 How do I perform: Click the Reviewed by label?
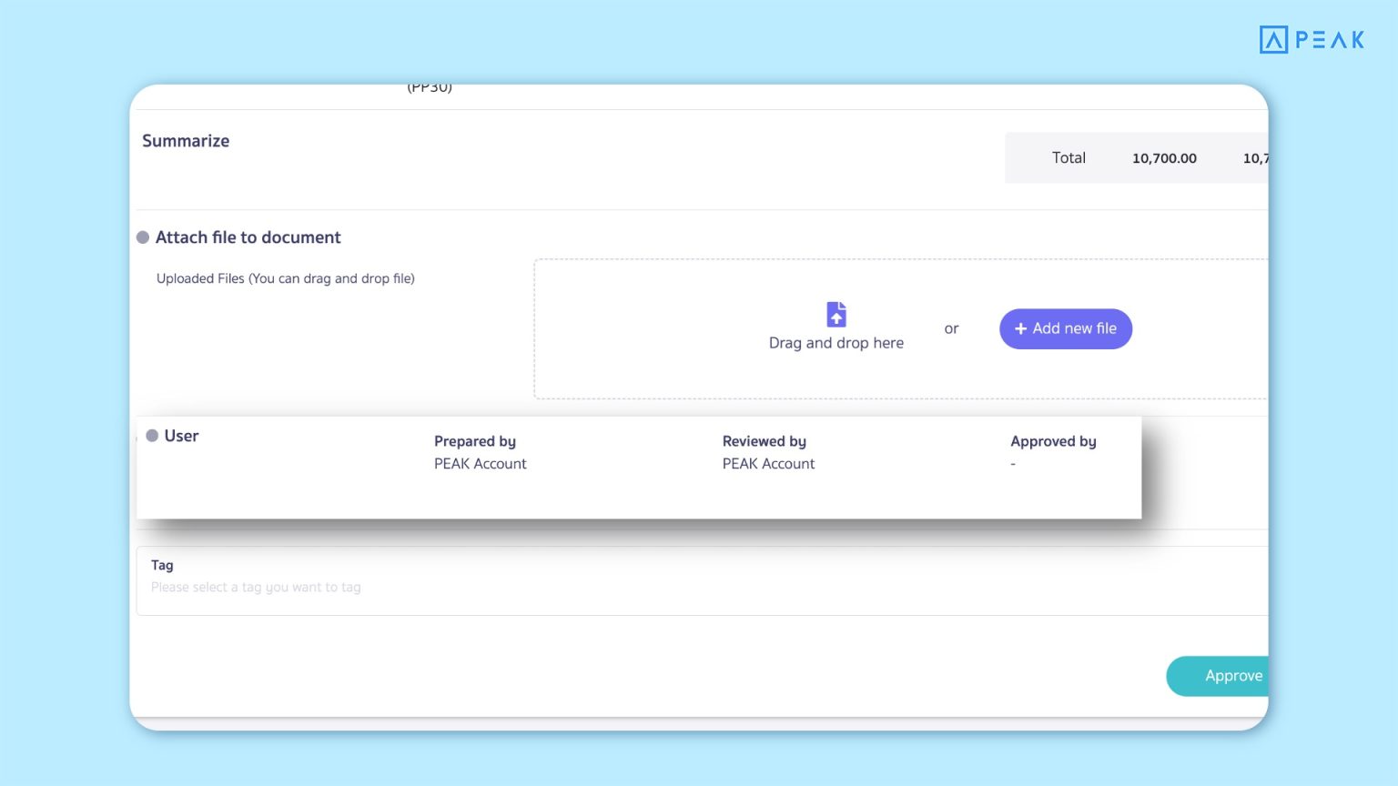point(764,441)
